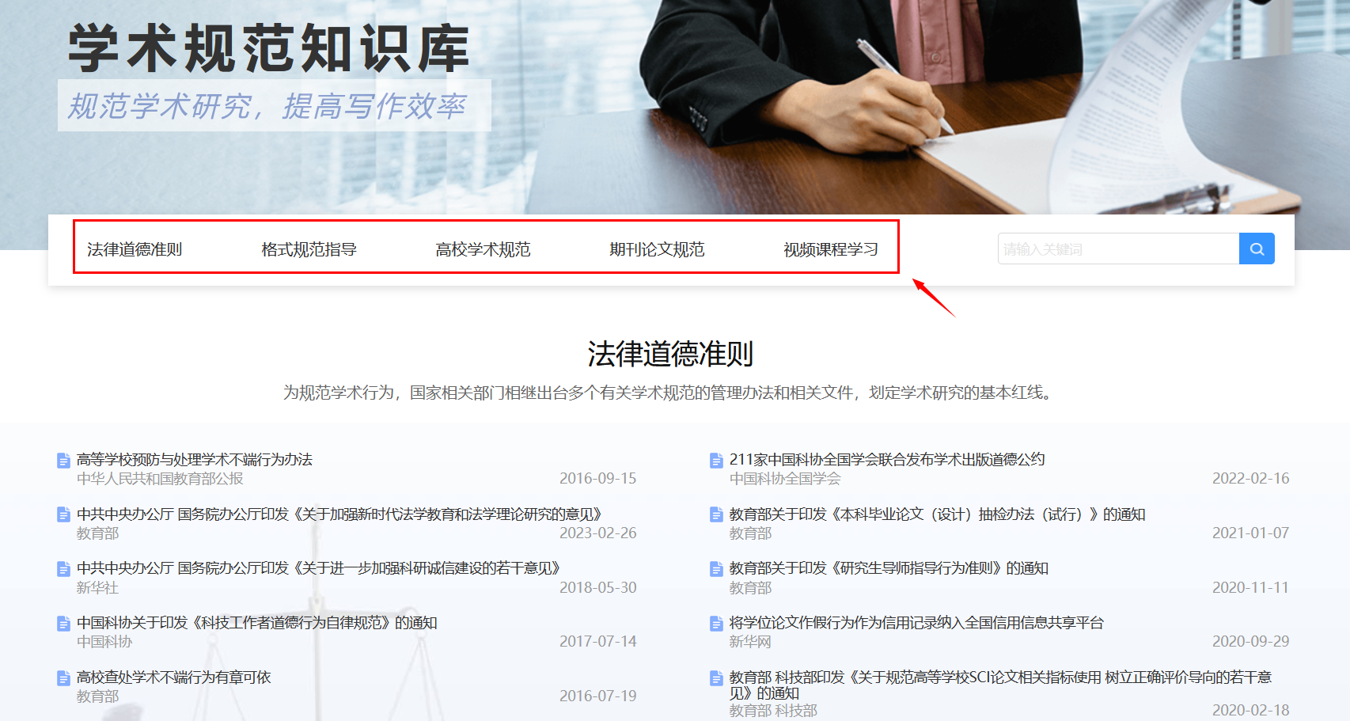Click document icon beside 关于进一步加强科研诚信建设 article
This screenshot has width=1350, height=721.
click(x=63, y=569)
